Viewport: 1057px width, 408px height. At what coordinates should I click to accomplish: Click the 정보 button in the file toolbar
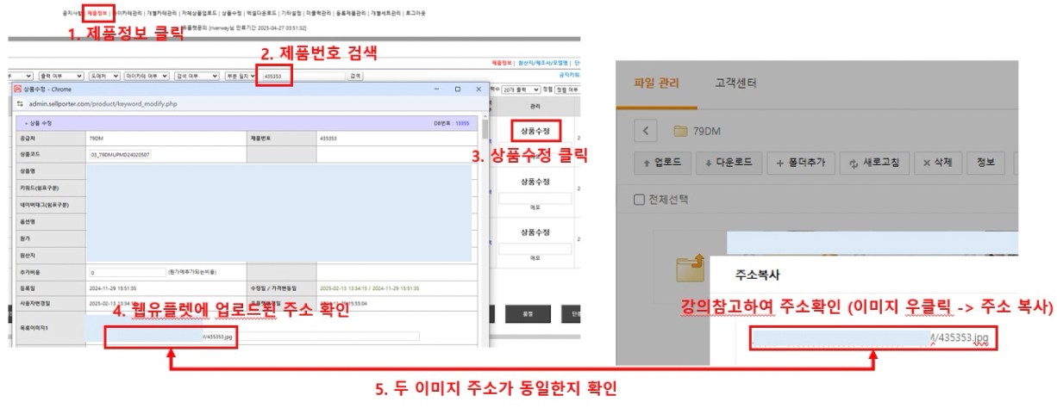point(985,163)
